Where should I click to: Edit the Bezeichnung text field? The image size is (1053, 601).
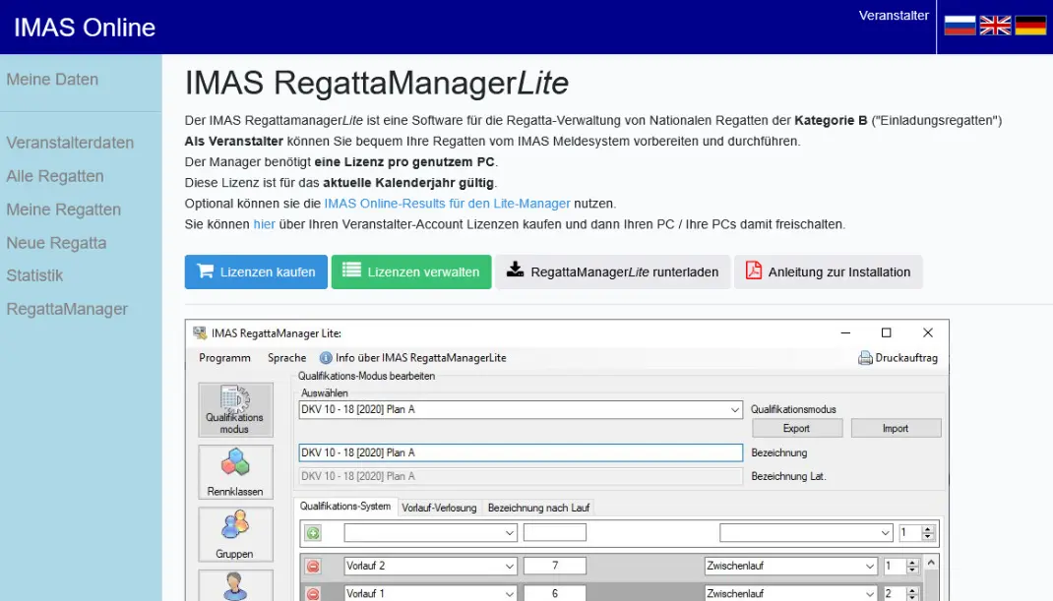click(521, 452)
